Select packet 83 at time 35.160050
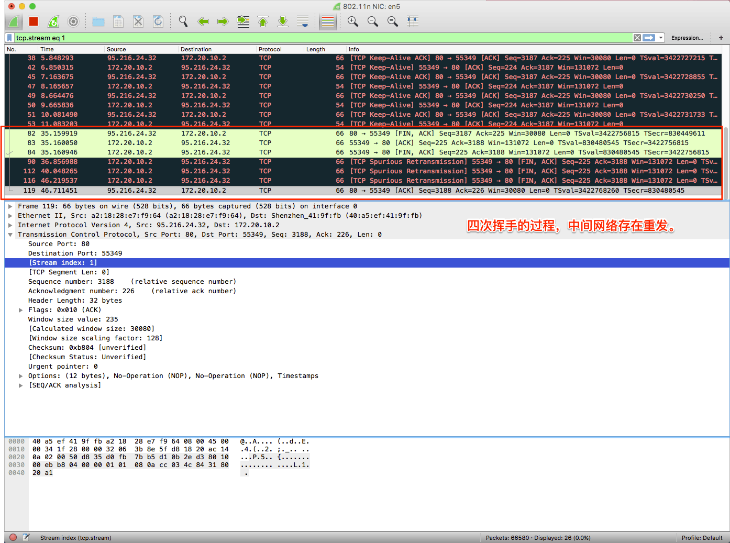 tap(363, 143)
